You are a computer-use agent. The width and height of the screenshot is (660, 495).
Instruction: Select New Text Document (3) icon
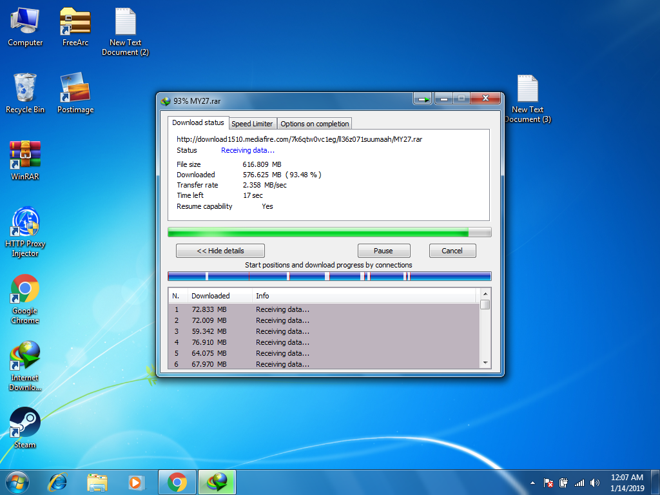point(527,99)
